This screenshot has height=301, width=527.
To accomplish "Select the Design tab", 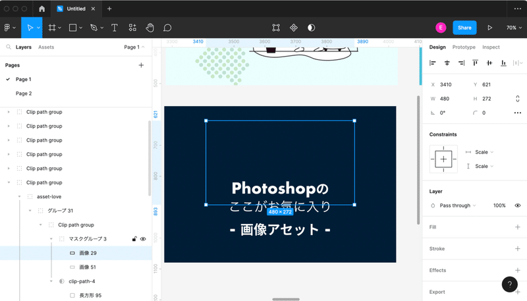I will click(437, 47).
